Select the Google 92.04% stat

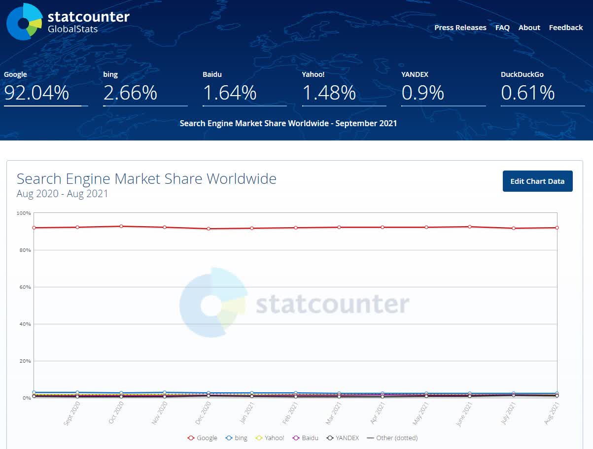point(46,88)
